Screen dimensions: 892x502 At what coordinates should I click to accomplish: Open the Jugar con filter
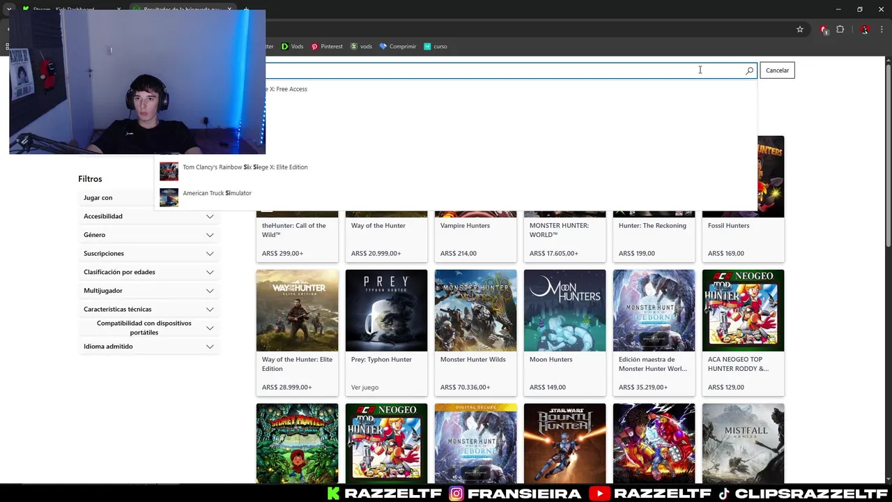click(116, 197)
